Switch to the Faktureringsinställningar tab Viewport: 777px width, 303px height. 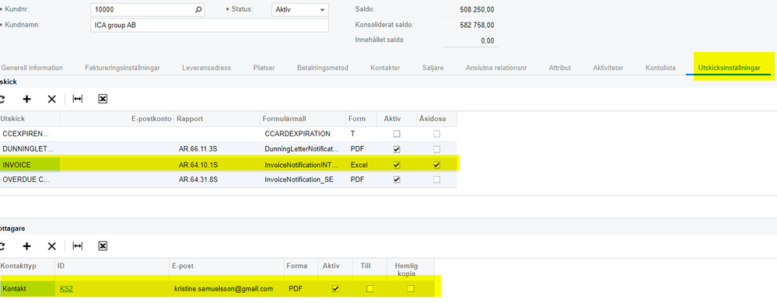[122, 68]
